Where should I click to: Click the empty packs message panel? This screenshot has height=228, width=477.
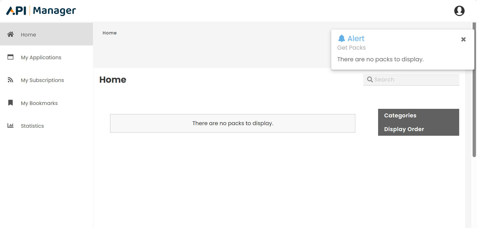pyautogui.click(x=232, y=123)
